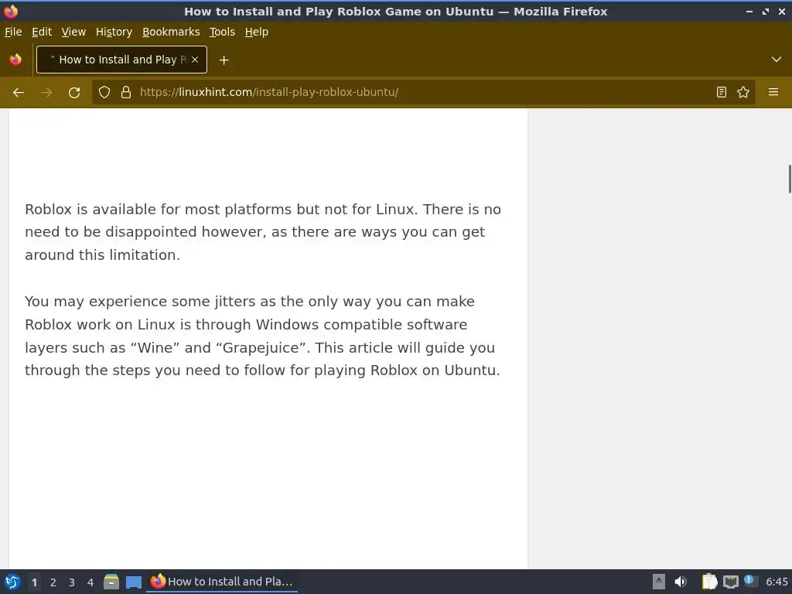Open the network connection tray icon

[x=730, y=582]
